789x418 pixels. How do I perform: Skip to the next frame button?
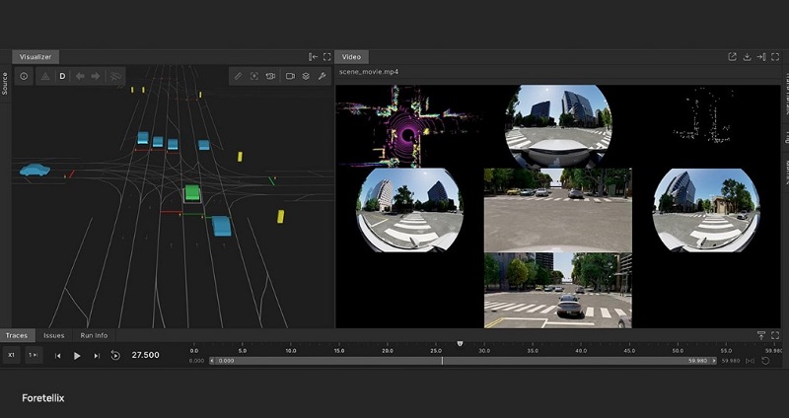pos(96,355)
